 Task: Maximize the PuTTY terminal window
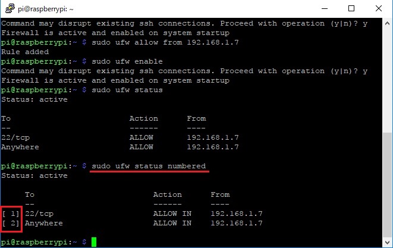click(x=351, y=8)
